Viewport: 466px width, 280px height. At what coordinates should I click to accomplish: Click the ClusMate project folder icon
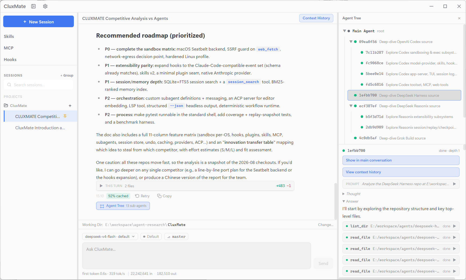click(x=6, y=106)
